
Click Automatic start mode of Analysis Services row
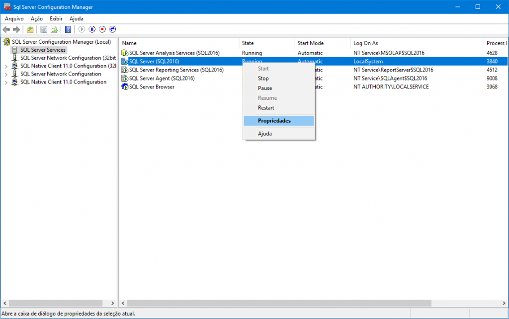[310, 53]
